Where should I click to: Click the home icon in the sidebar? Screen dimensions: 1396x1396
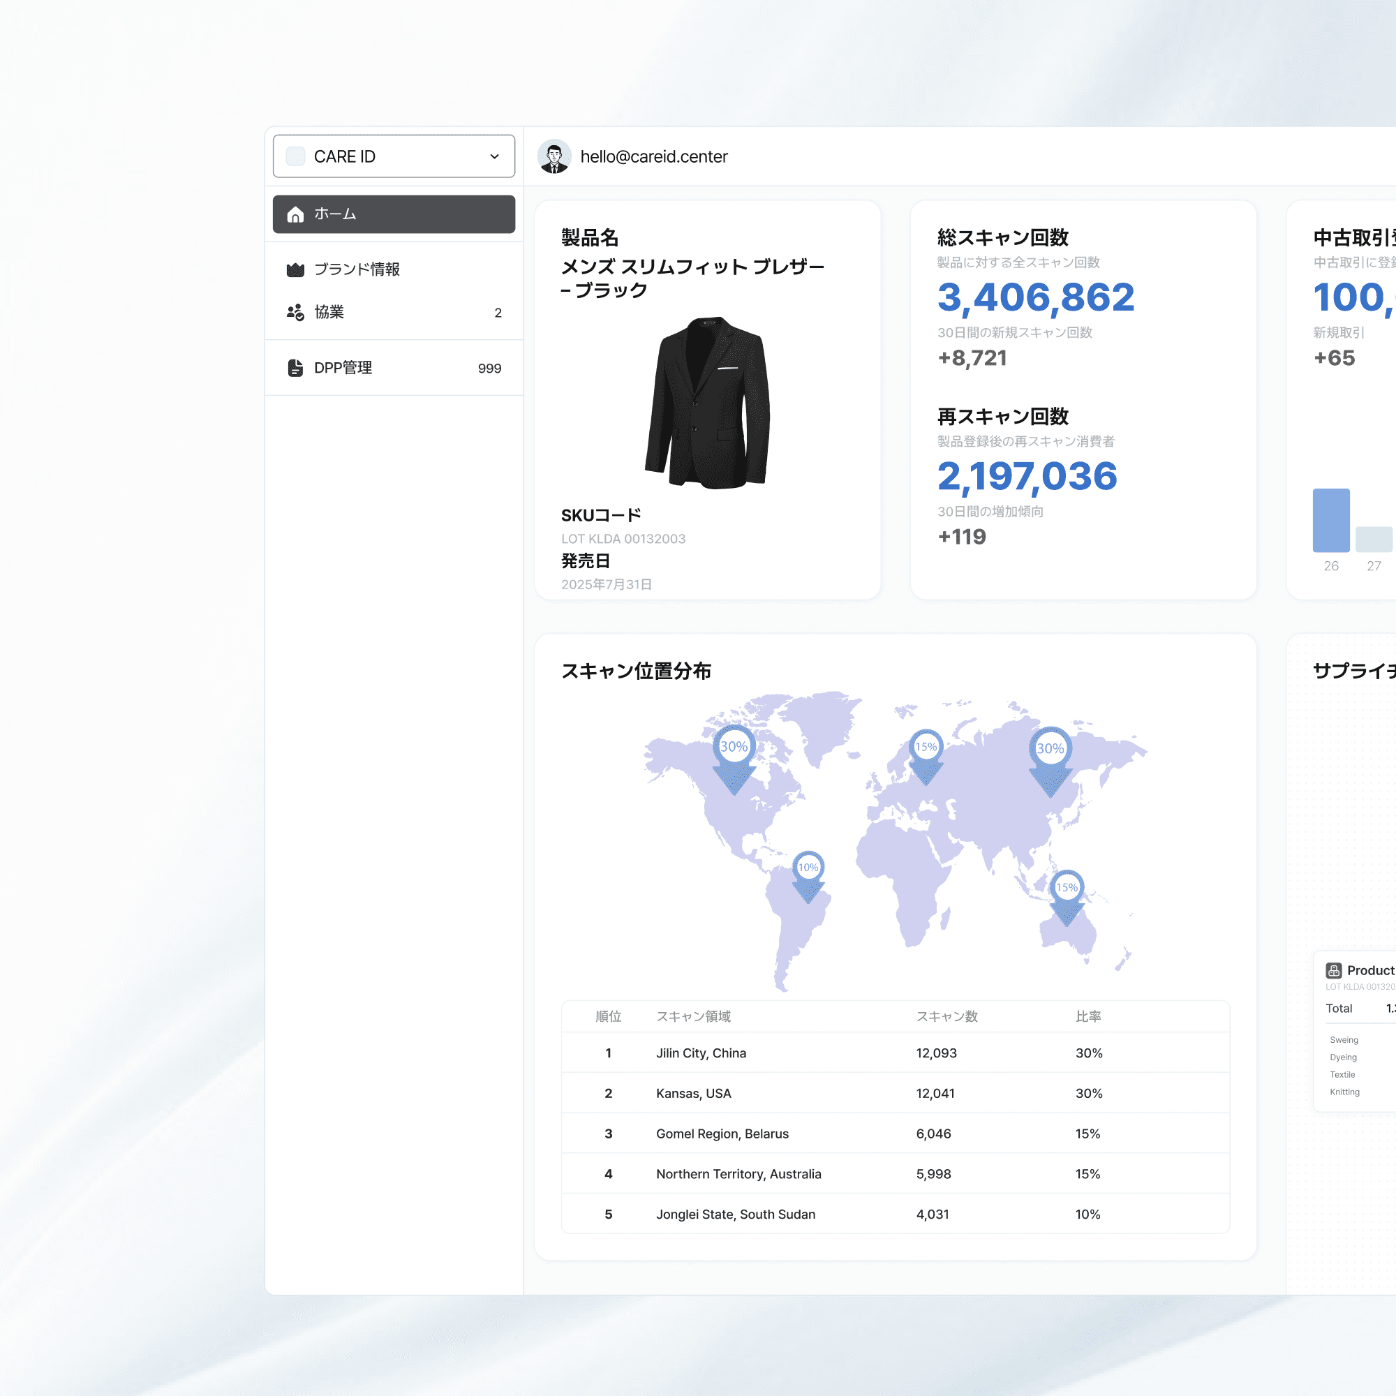pos(295,214)
